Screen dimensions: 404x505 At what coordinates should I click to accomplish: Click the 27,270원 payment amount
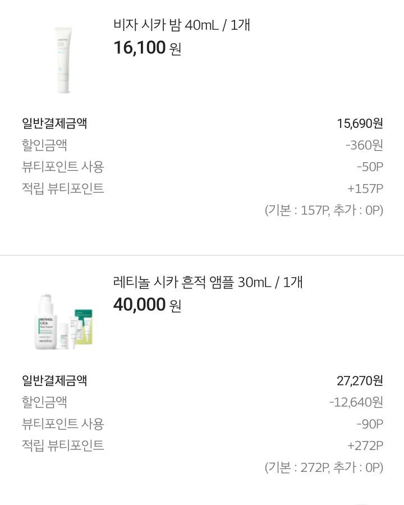(x=360, y=381)
